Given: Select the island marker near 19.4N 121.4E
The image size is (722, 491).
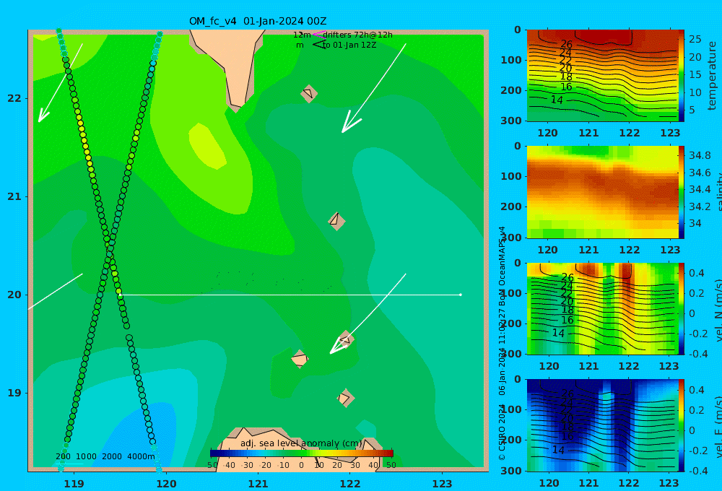Looking at the screenshot, I should [x=300, y=359].
